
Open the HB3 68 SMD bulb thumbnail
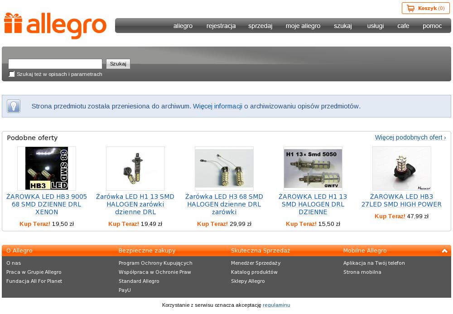[47, 168]
